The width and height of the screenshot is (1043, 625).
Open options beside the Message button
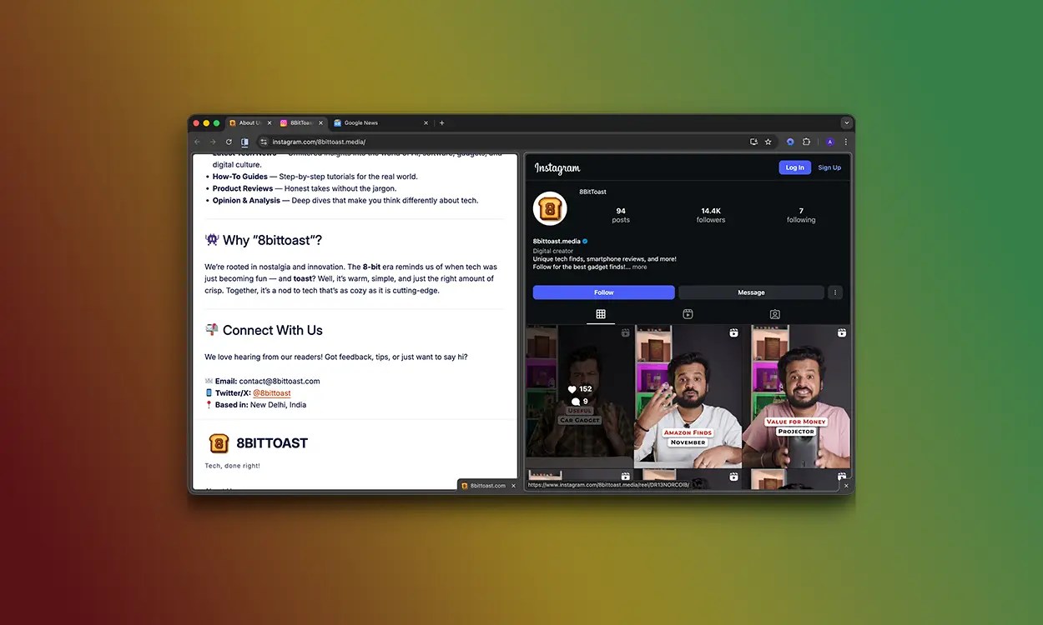[x=835, y=292]
